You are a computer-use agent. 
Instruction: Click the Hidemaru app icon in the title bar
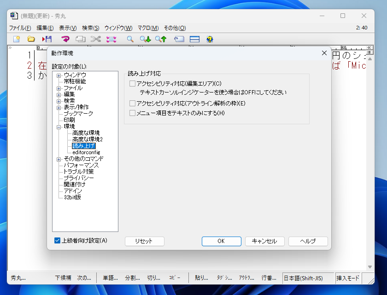14,16
